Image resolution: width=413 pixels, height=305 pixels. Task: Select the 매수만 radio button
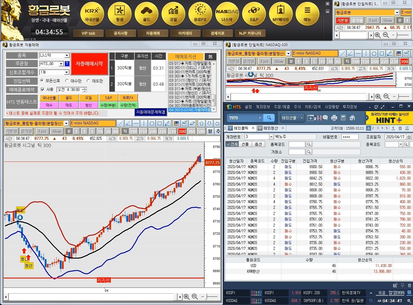pos(67,81)
